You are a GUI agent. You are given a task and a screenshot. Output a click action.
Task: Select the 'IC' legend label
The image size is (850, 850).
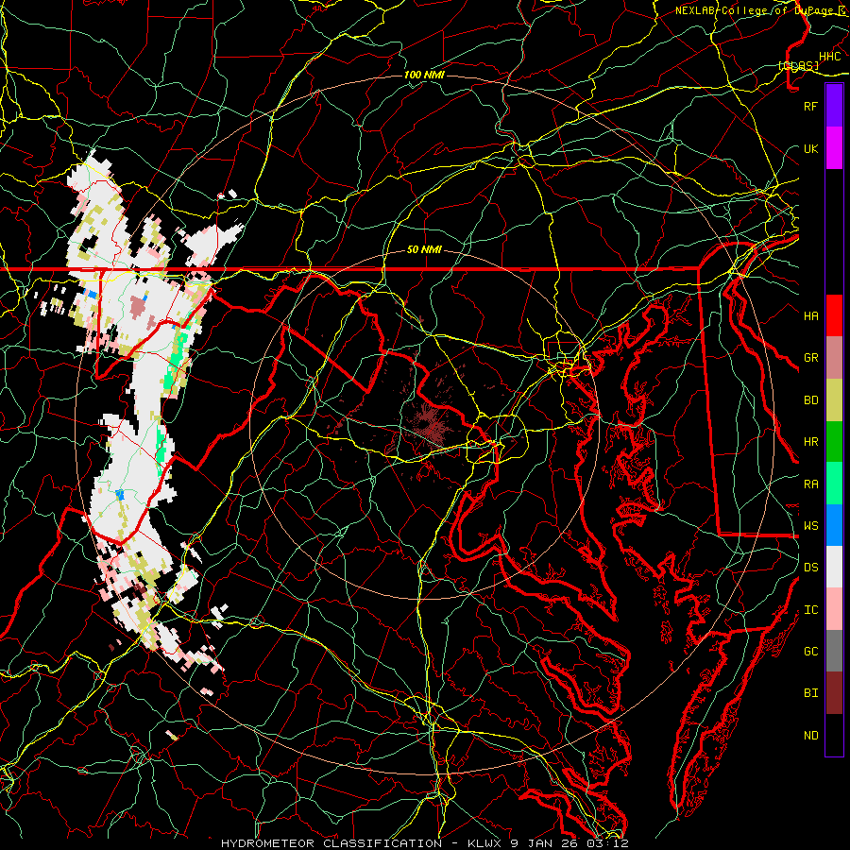[x=810, y=610]
